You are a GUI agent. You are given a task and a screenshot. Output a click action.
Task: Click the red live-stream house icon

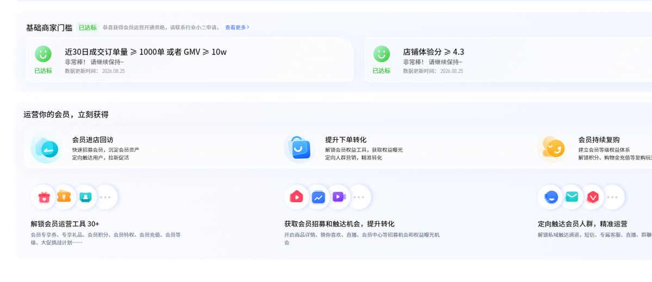click(x=297, y=197)
